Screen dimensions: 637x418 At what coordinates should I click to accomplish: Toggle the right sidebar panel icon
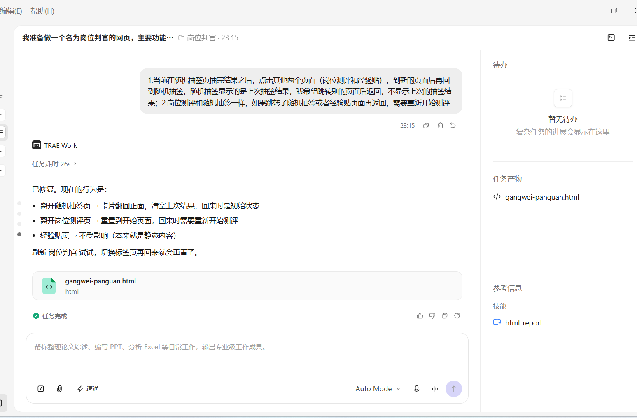click(x=632, y=37)
